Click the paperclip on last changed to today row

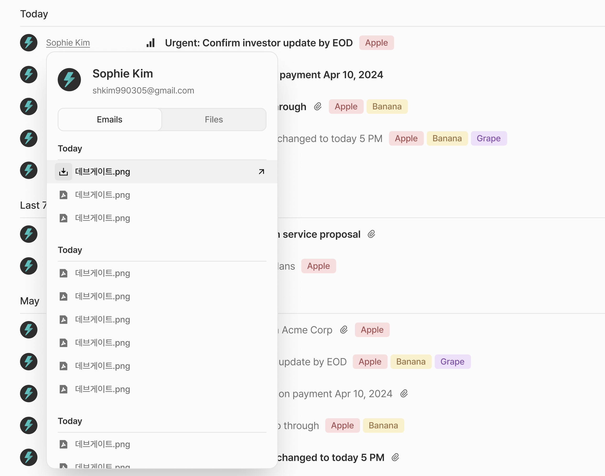pyautogui.click(x=395, y=457)
